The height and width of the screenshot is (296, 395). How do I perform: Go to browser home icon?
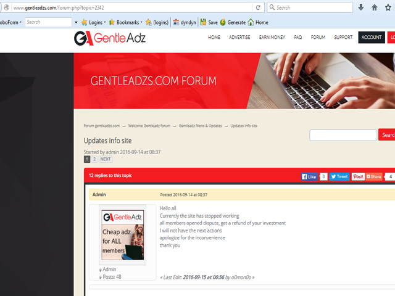click(x=375, y=7)
